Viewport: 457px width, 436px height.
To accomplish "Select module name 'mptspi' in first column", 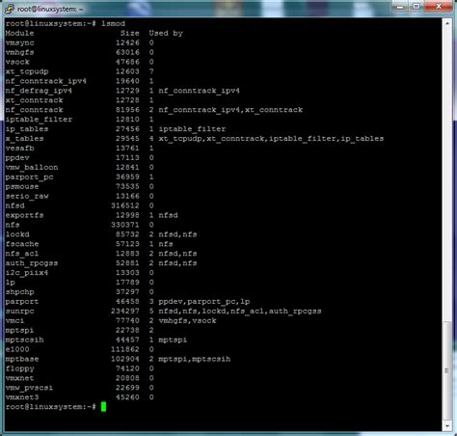I will (19, 330).
